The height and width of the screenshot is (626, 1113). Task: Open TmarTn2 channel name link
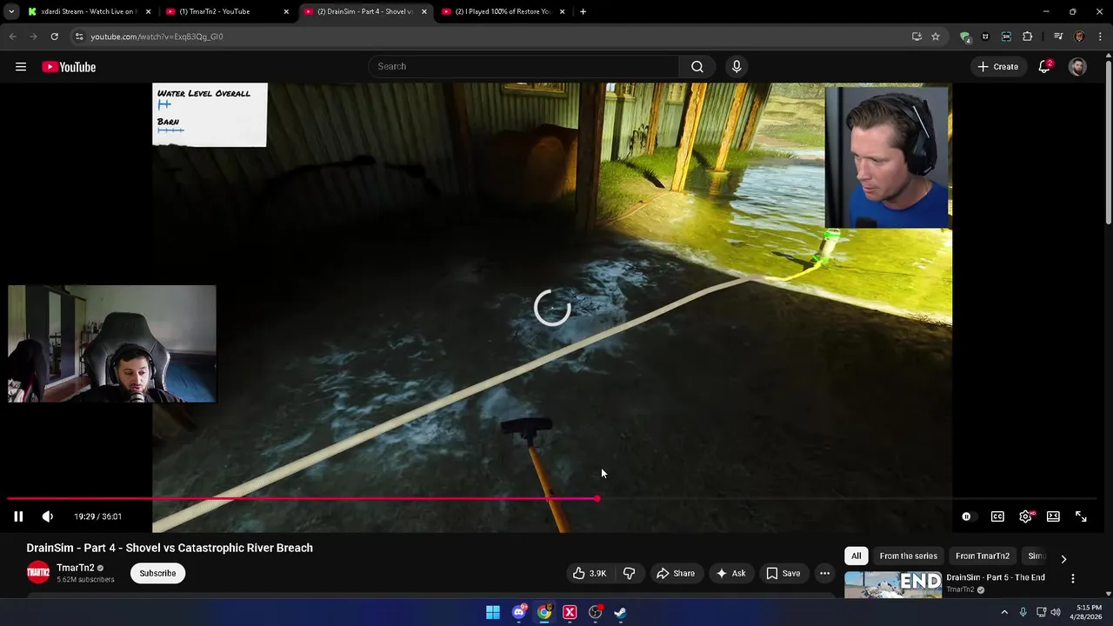76,568
